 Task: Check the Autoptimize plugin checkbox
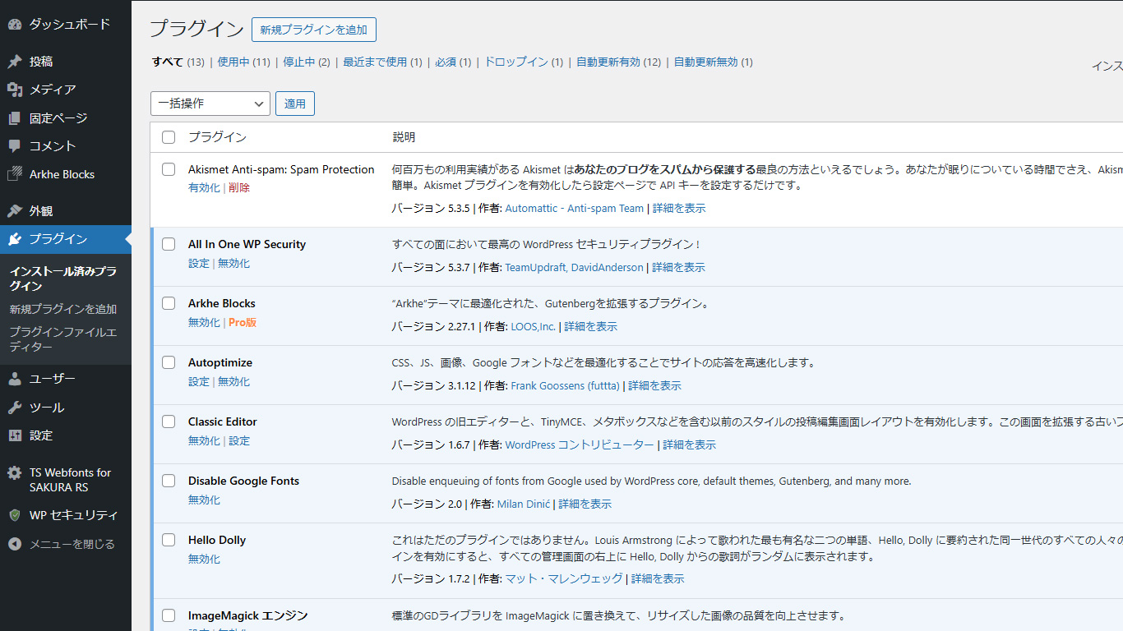point(169,362)
